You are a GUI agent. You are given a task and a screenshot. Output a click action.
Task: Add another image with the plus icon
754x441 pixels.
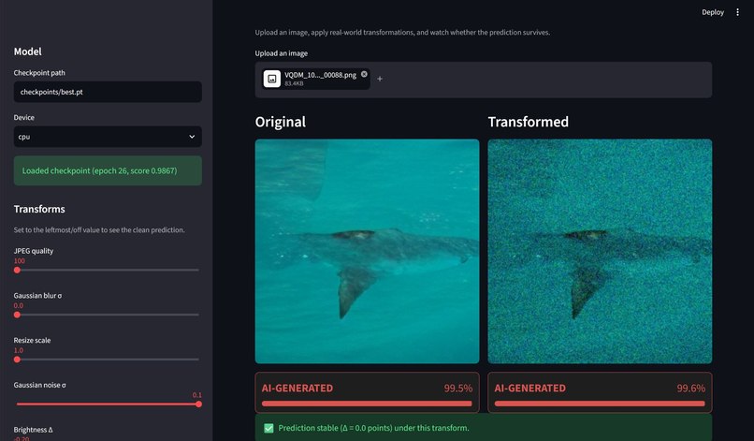pyautogui.click(x=380, y=79)
